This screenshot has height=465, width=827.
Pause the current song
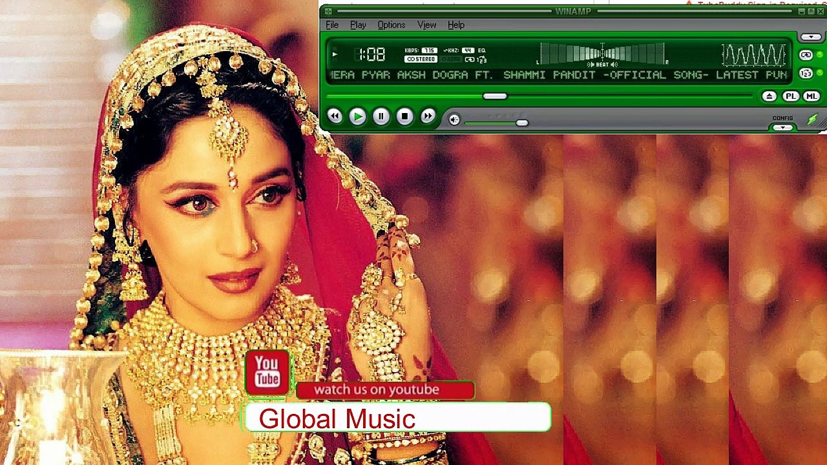coord(381,116)
